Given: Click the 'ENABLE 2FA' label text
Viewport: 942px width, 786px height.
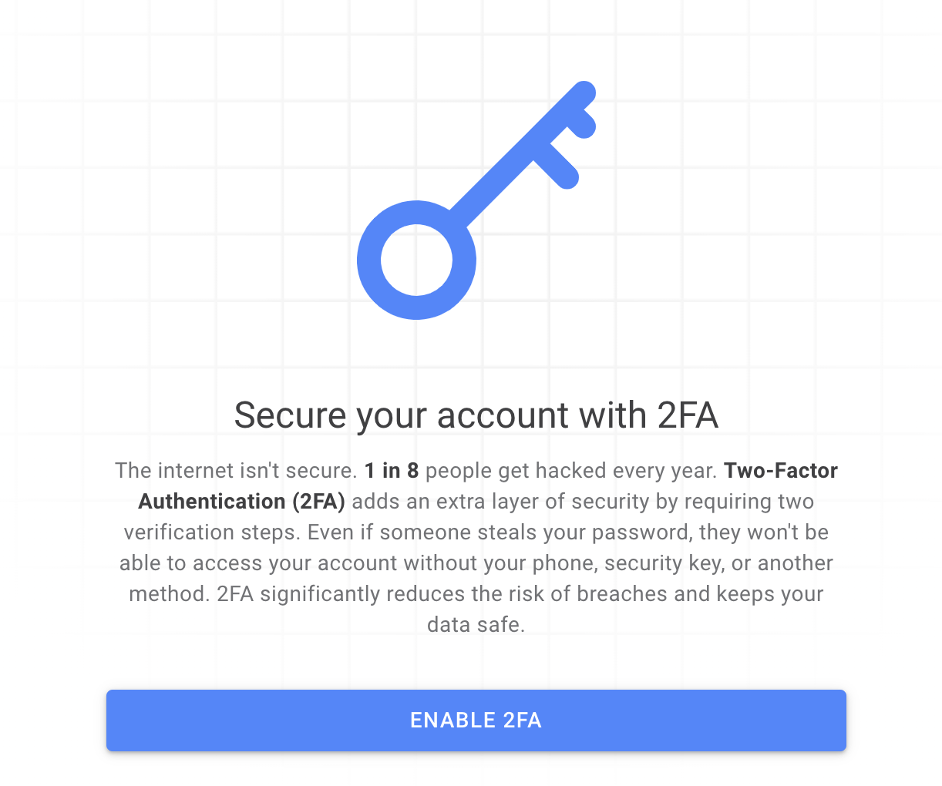Looking at the screenshot, I should pyautogui.click(x=476, y=720).
